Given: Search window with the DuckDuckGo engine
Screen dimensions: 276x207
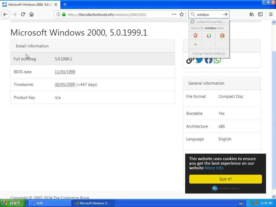Looking at the screenshot, I should [222, 36].
